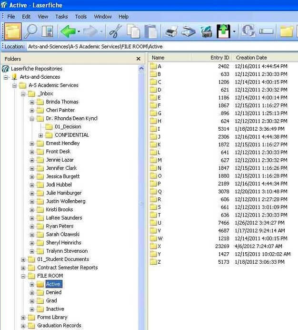Select the Cheri Painter folder
The image size is (298, 330).
tap(60, 110)
